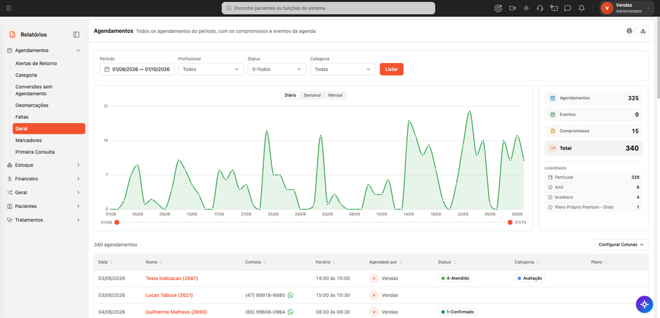Click the 01/10 range slider end handle
Screen dimensions: 660x318
tap(510, 222)
